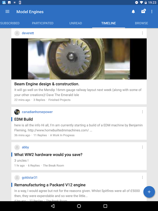Switch to the Browse tab
Screen dimensions: 158x211
[x=141, y=23]
